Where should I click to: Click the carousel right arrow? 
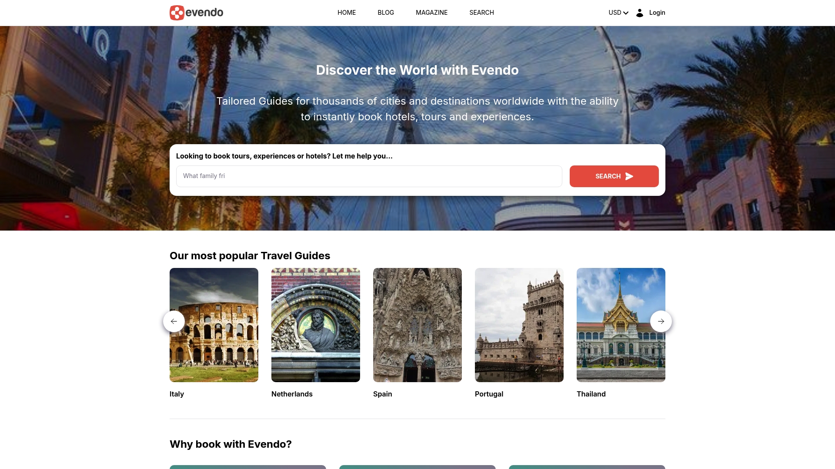coord(661,321)
